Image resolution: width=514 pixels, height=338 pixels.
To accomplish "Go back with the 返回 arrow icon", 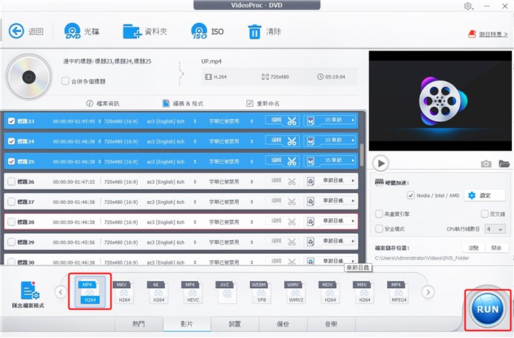I will click(16, 31).
